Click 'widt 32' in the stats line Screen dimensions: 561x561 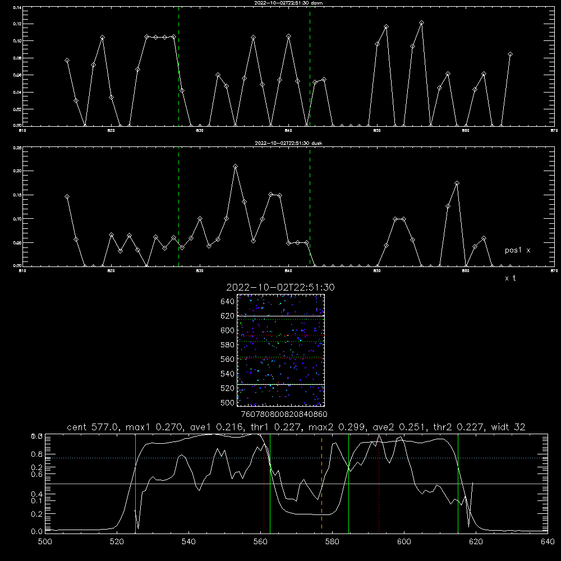pyautogui.click(x=508, y=427)
